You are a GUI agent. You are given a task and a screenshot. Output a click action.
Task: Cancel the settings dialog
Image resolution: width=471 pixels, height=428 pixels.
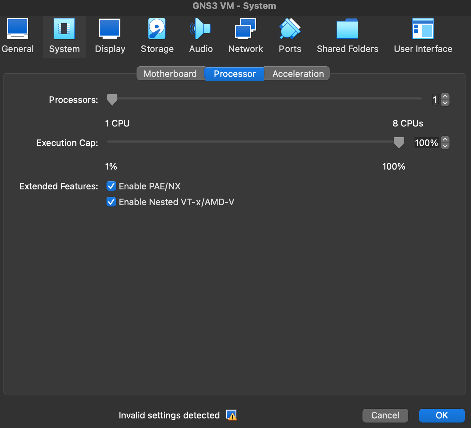coord(385,415)
